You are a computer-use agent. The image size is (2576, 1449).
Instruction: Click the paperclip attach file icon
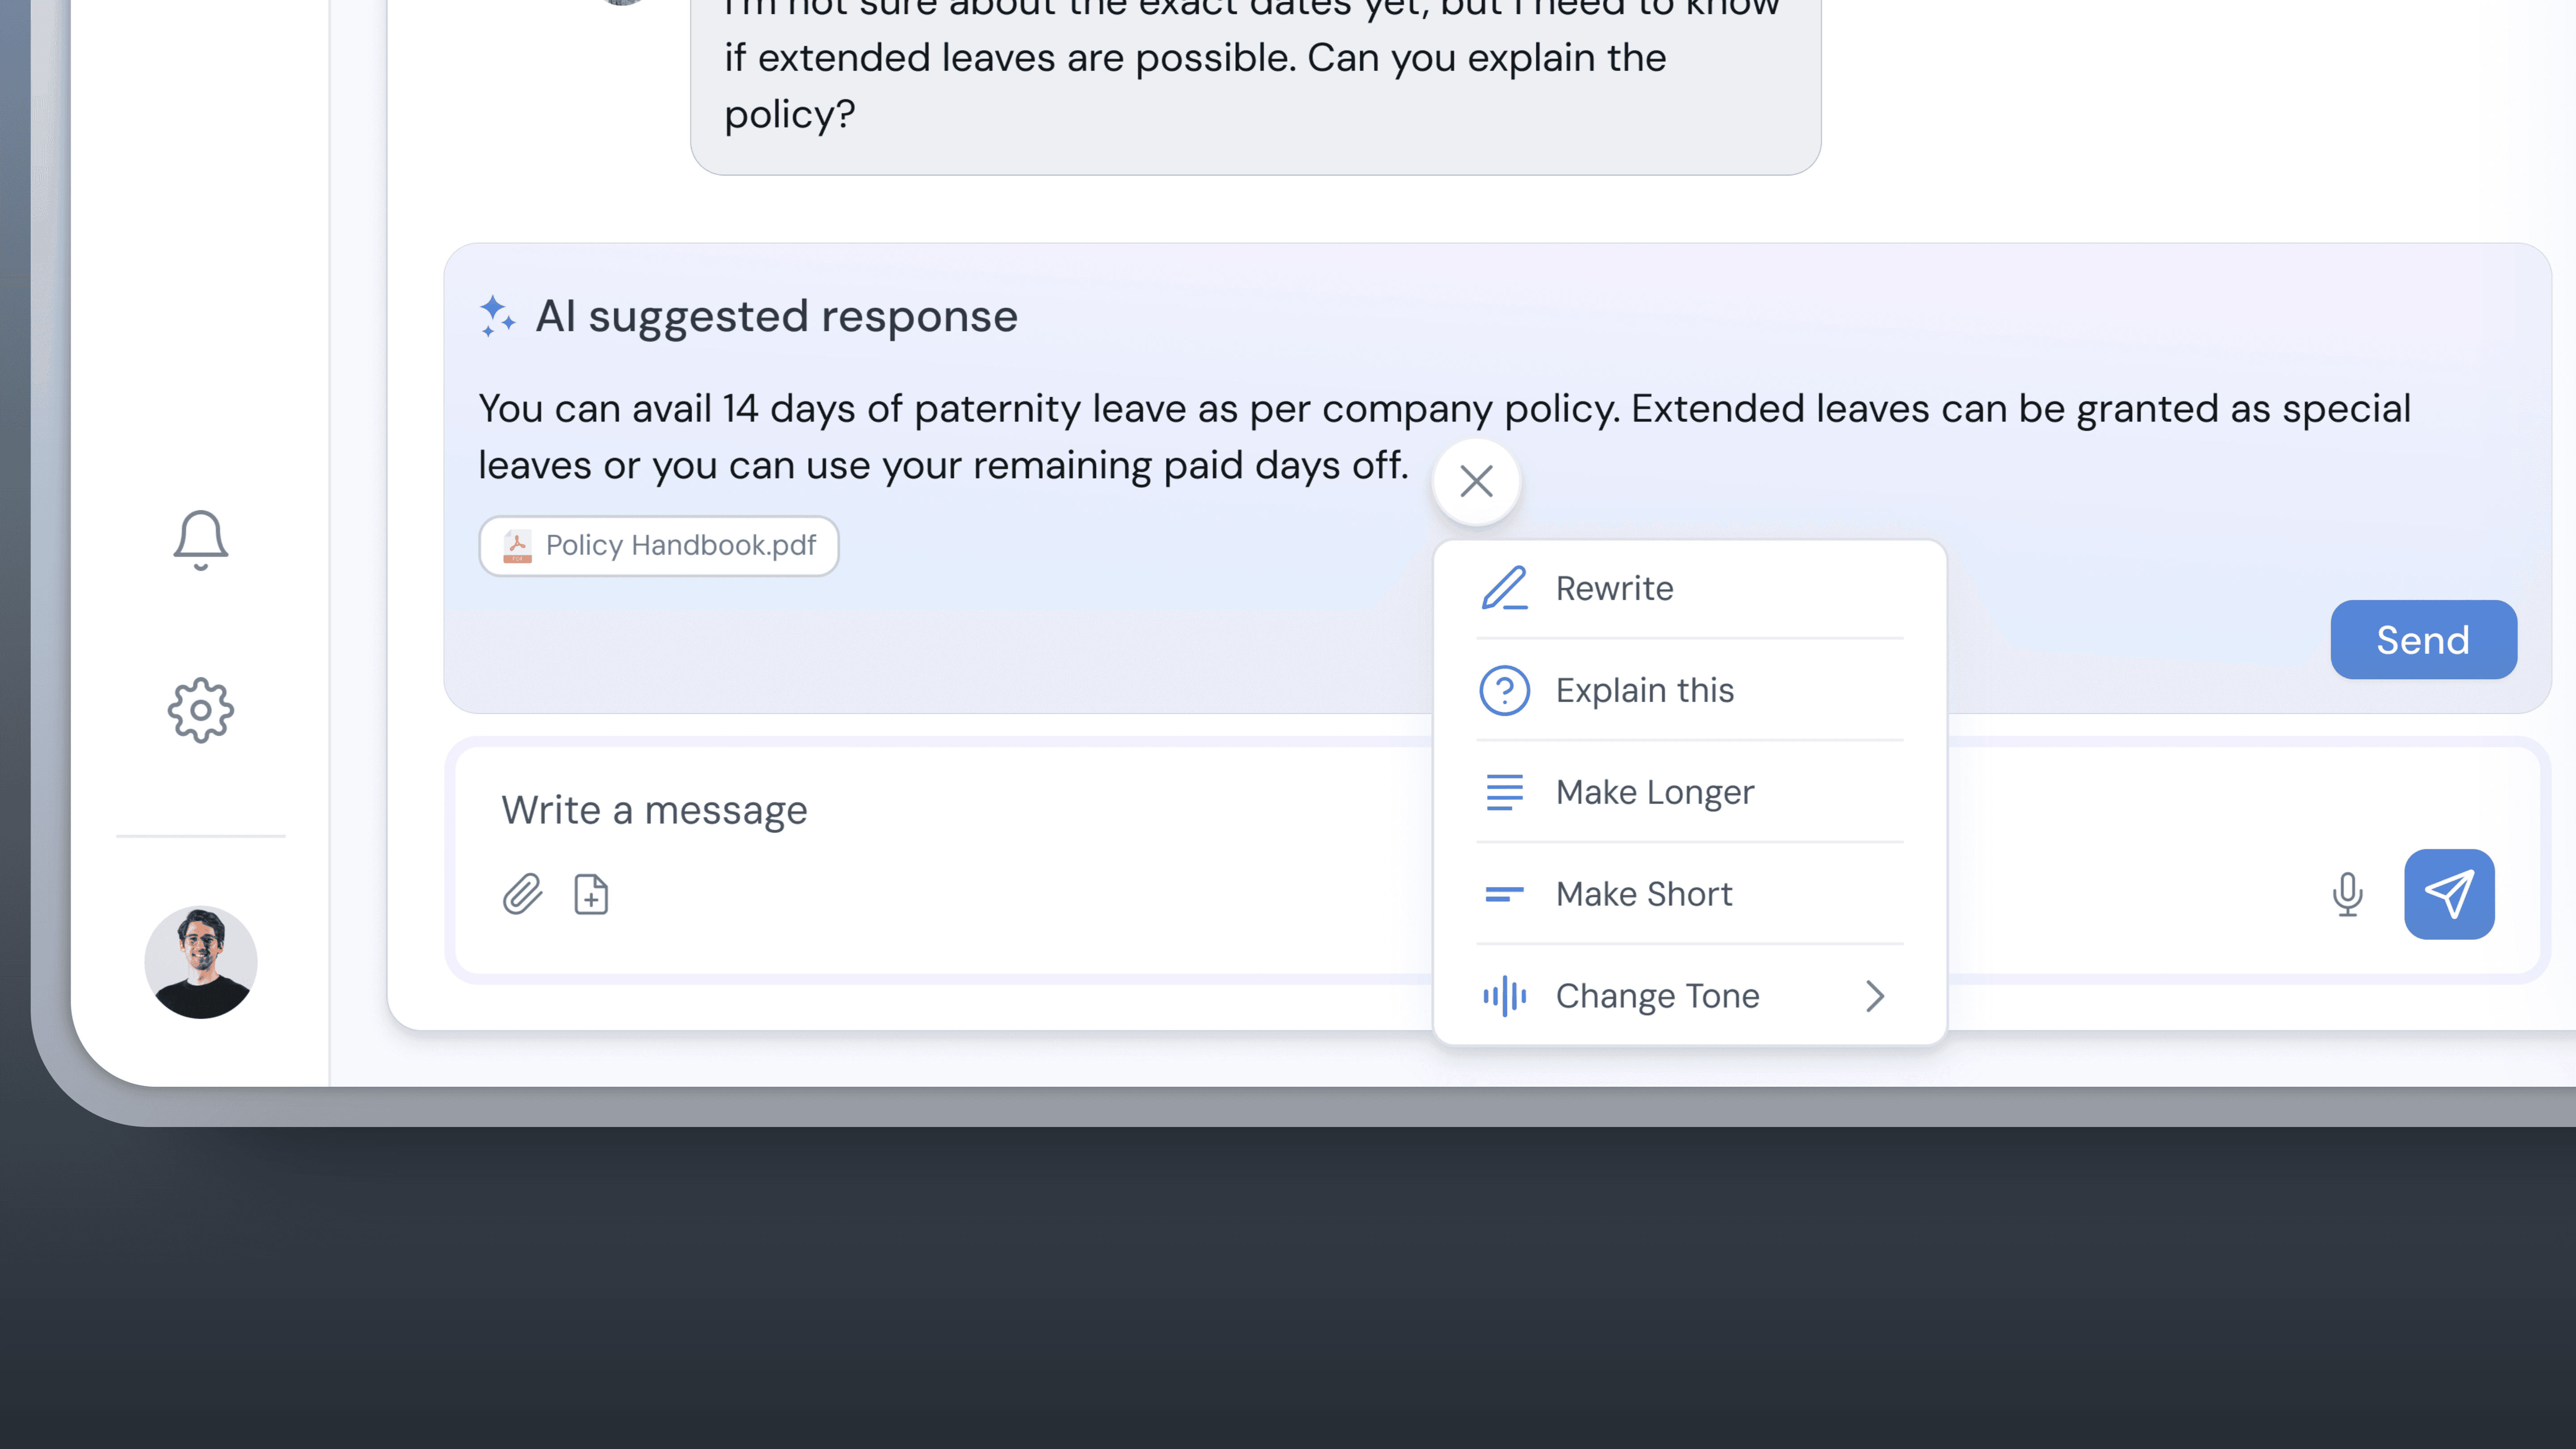coord(522,894)
